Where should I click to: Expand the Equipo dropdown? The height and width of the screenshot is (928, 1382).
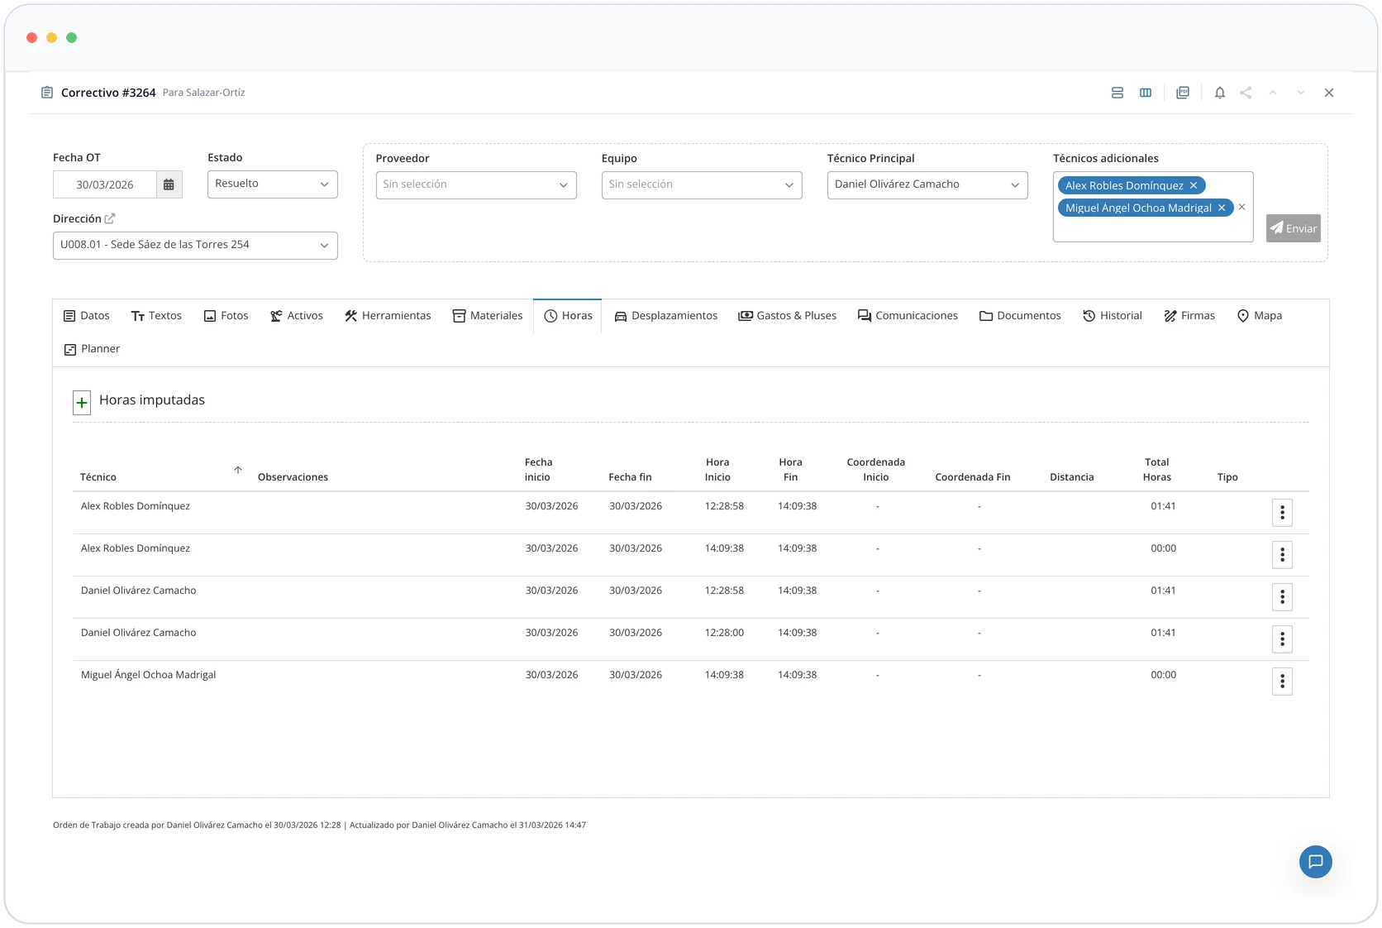tap(702, 184)
